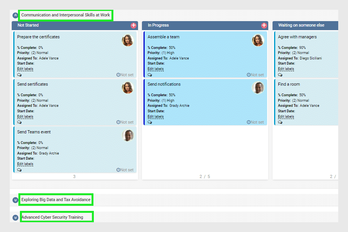
Task: Open the Send sertificates task title
Action: (x=32, y=84)
